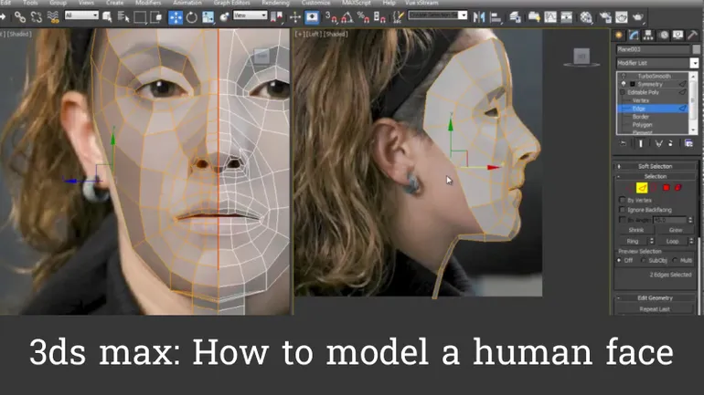The image size is (704, 395).
Task: Click the Edit Named Selection Sets icon
Action: click(398, 17)
